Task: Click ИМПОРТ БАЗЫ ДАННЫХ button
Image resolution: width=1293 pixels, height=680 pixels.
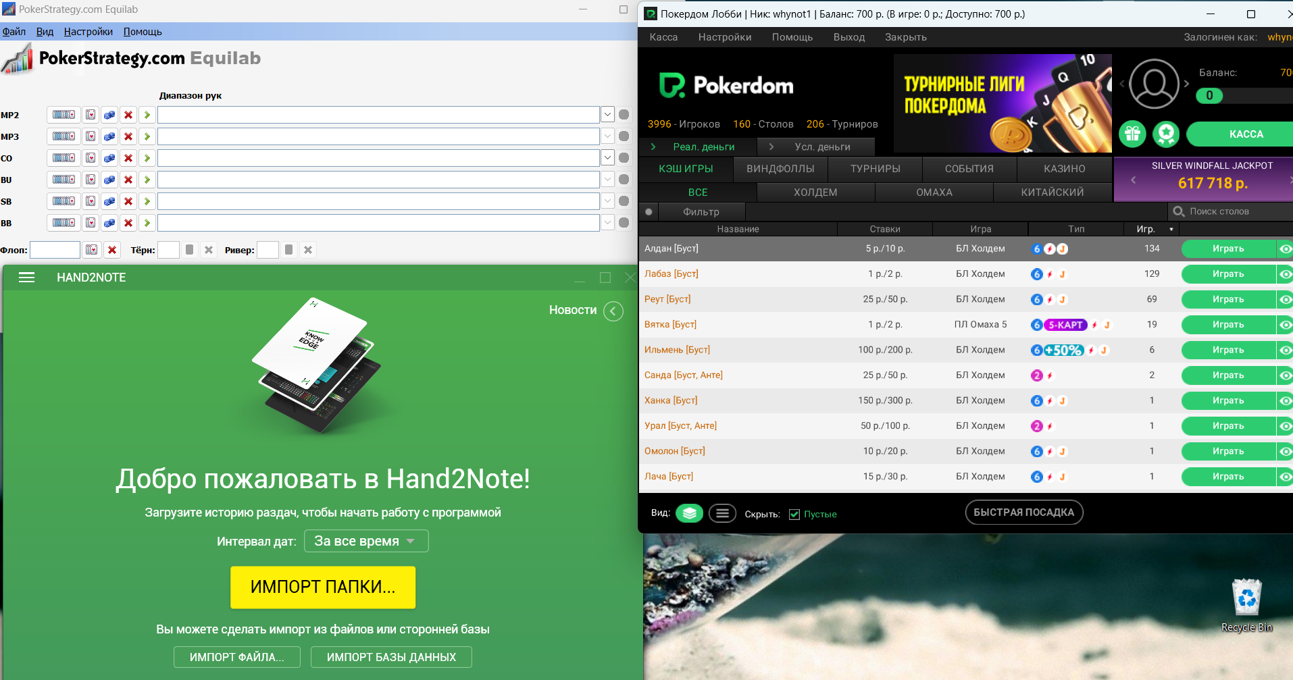Action: tap(391, 657)
